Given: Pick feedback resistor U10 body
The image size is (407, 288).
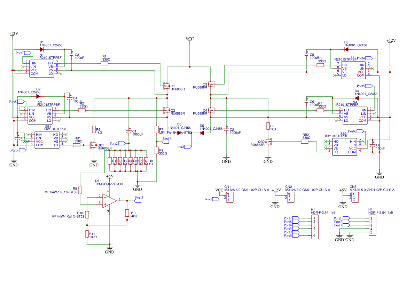Looking at the screenshot, I should click(127, 213).
